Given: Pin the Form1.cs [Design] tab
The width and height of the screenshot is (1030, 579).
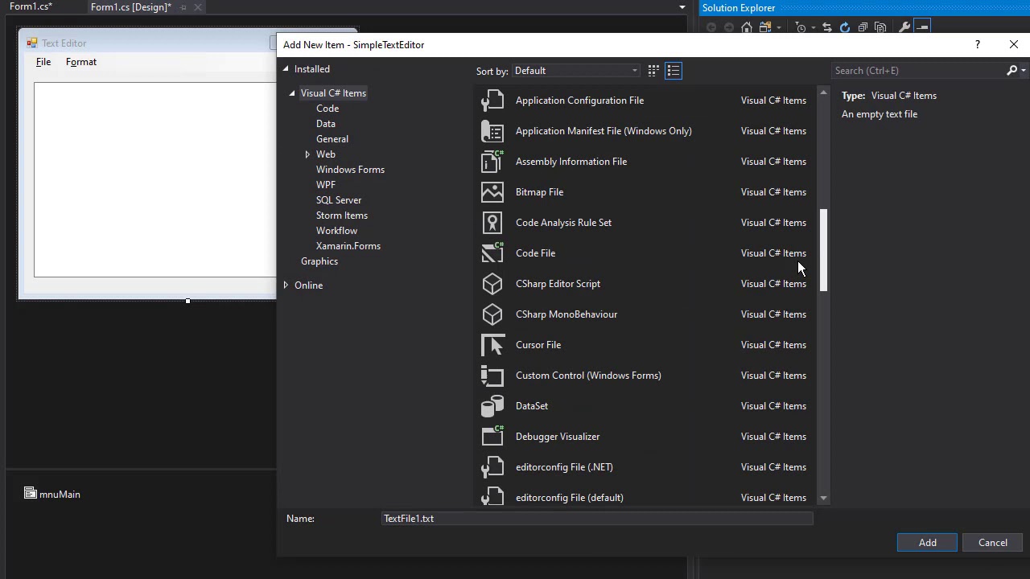Looking at the screenshot, I should (183, 7).
